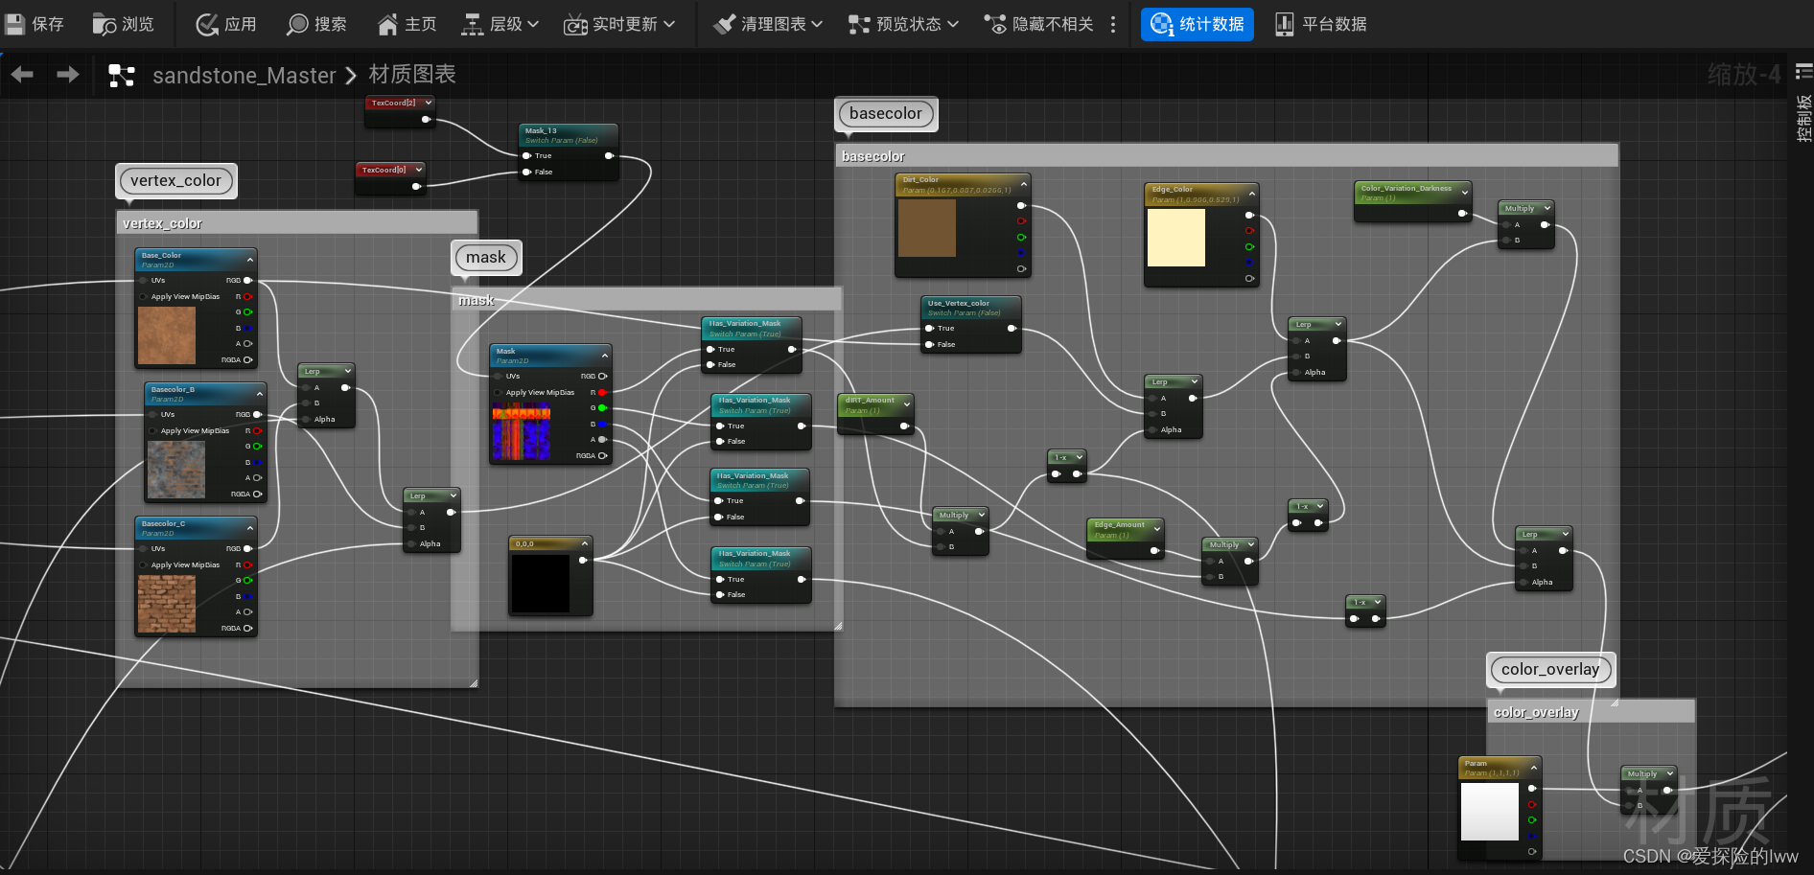Collapse the Mask Param2D node
The image size is (1814, 875).
(605, 356)
